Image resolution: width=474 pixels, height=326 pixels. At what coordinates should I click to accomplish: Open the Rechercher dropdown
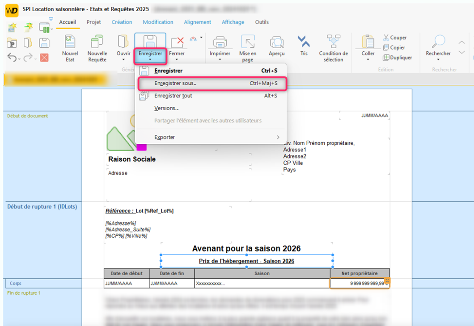[x=438, y=59]
